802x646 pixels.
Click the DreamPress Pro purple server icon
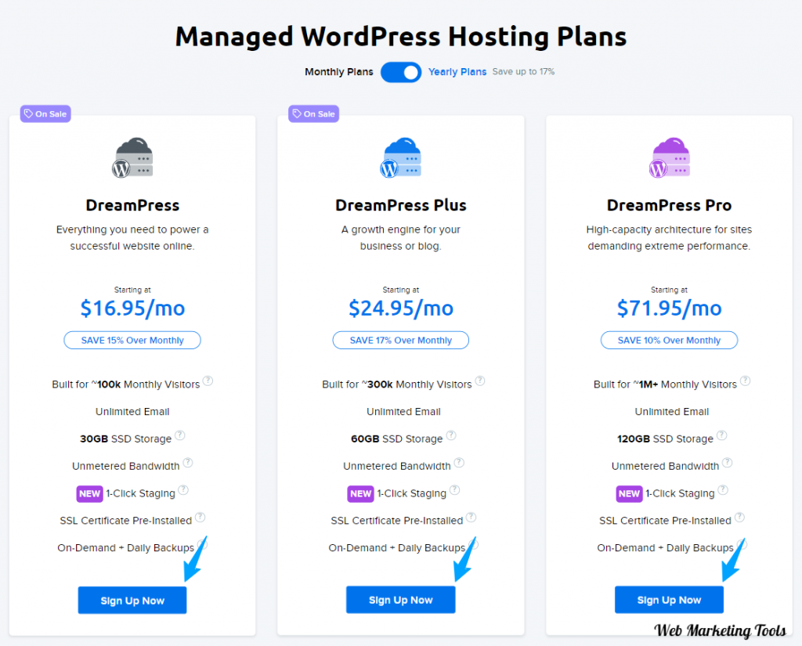pyautogui.click(x=669, y=157)
